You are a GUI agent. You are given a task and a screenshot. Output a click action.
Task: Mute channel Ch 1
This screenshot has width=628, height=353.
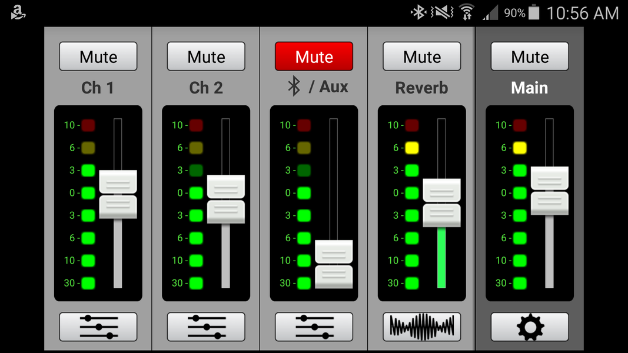tap(98, 56)
